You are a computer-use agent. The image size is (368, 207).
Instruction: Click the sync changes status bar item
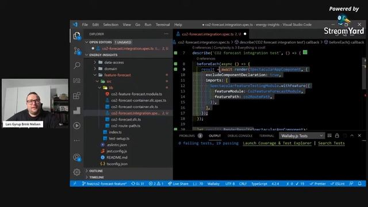click(137, 183)
